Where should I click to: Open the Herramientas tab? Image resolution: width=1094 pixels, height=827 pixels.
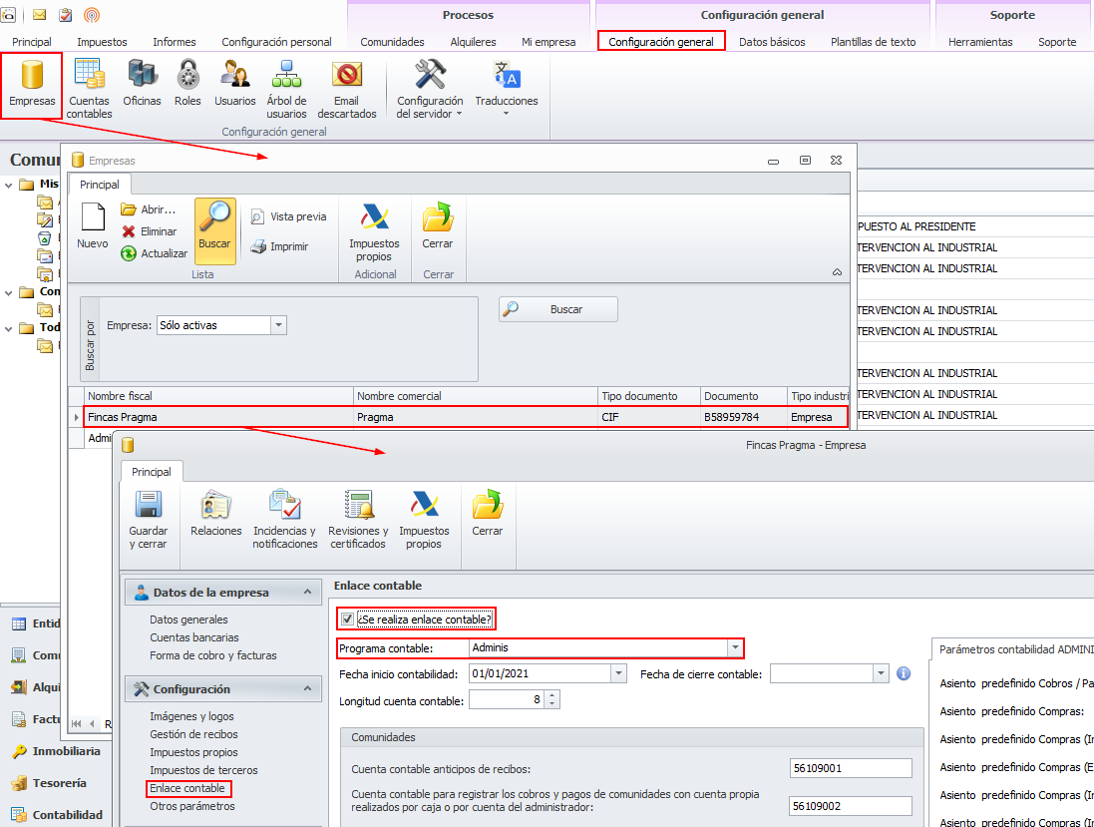tap(980, 41)
